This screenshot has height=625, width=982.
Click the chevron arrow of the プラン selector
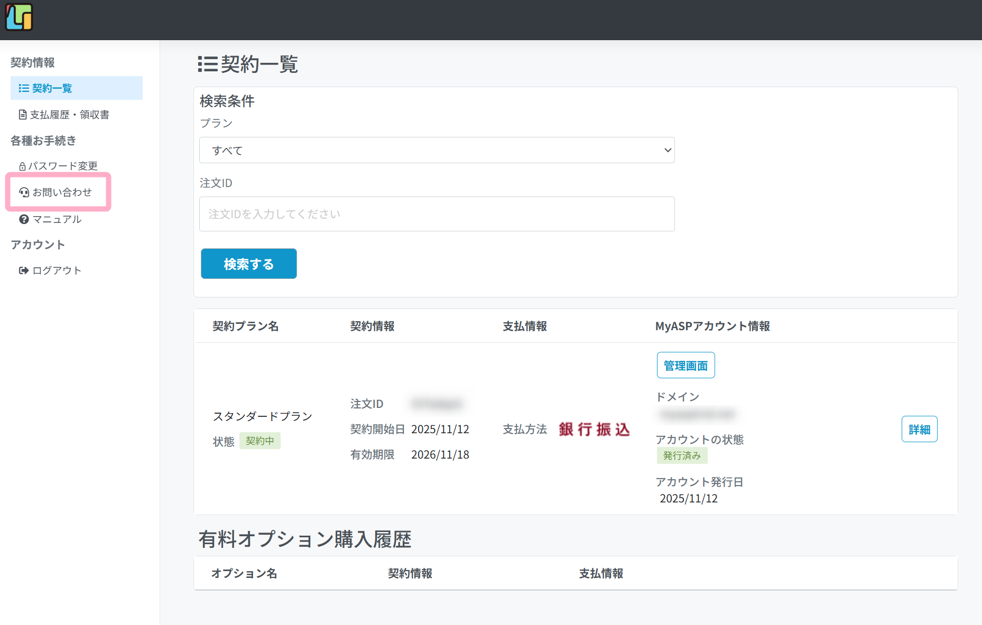point(668,150)
